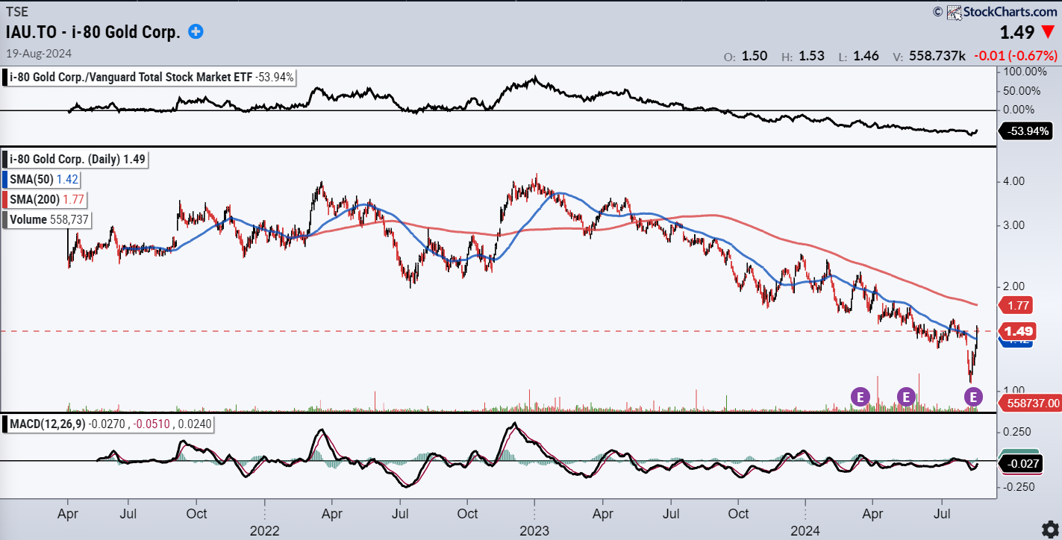
Task: Select the i-80 Gold Corp. (Daily) legend entry
Action: (75, 159)
